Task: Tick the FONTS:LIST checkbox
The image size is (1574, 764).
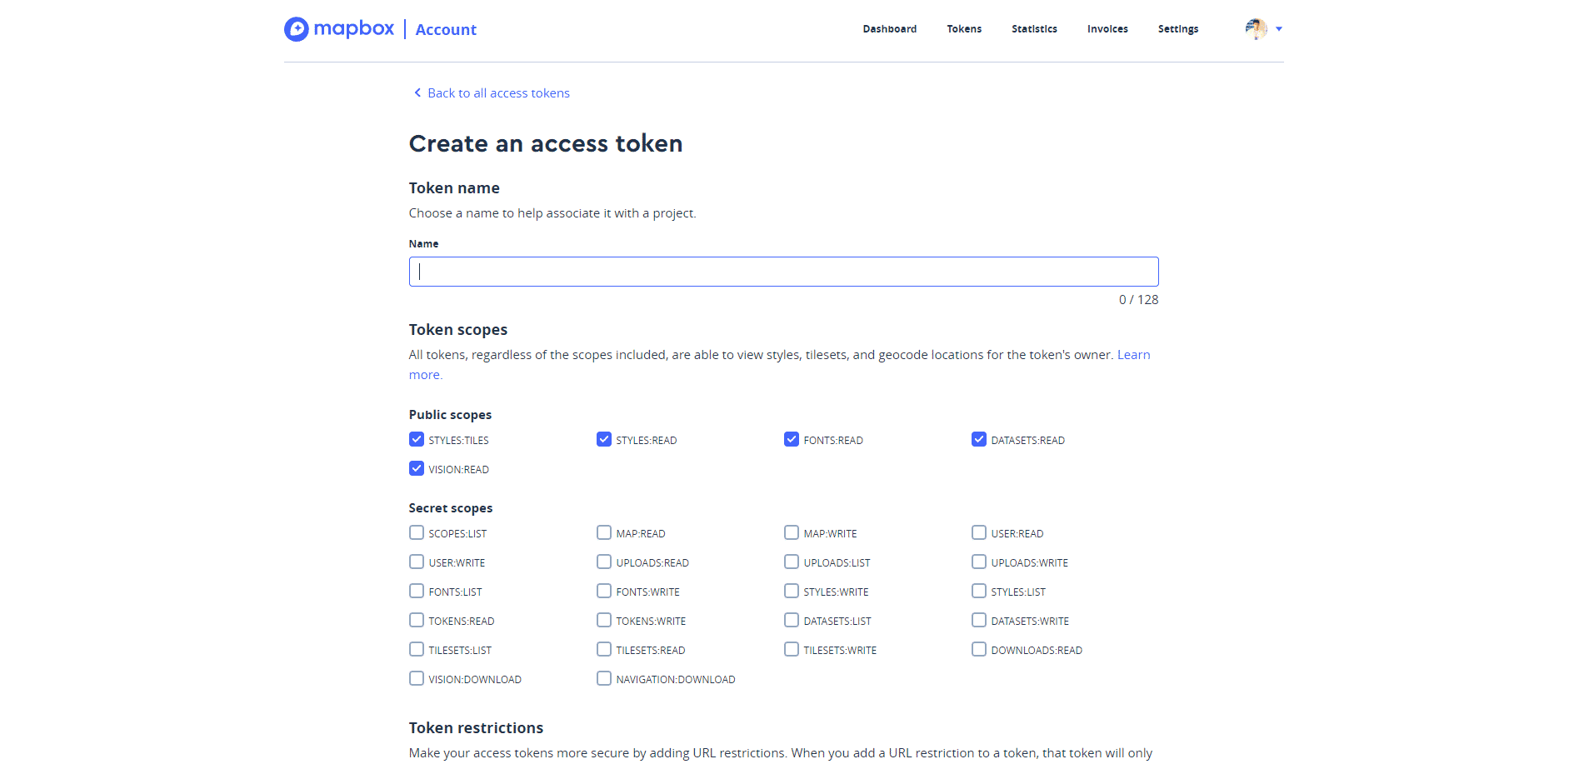Action: tap(417, 591)
